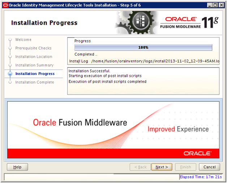Click the greyed-out Back button
Image resolution: width=227 pixels, height=183 pixels.
pyautogui.click(x=140, y=167)
